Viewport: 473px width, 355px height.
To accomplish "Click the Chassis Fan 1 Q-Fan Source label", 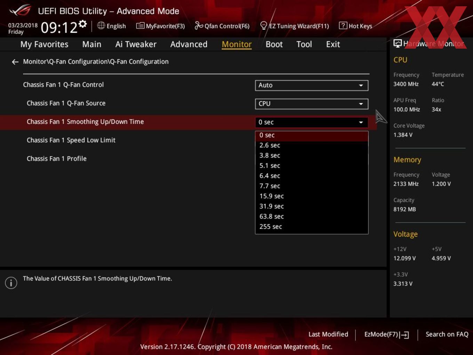I will (x=66, y=103).
